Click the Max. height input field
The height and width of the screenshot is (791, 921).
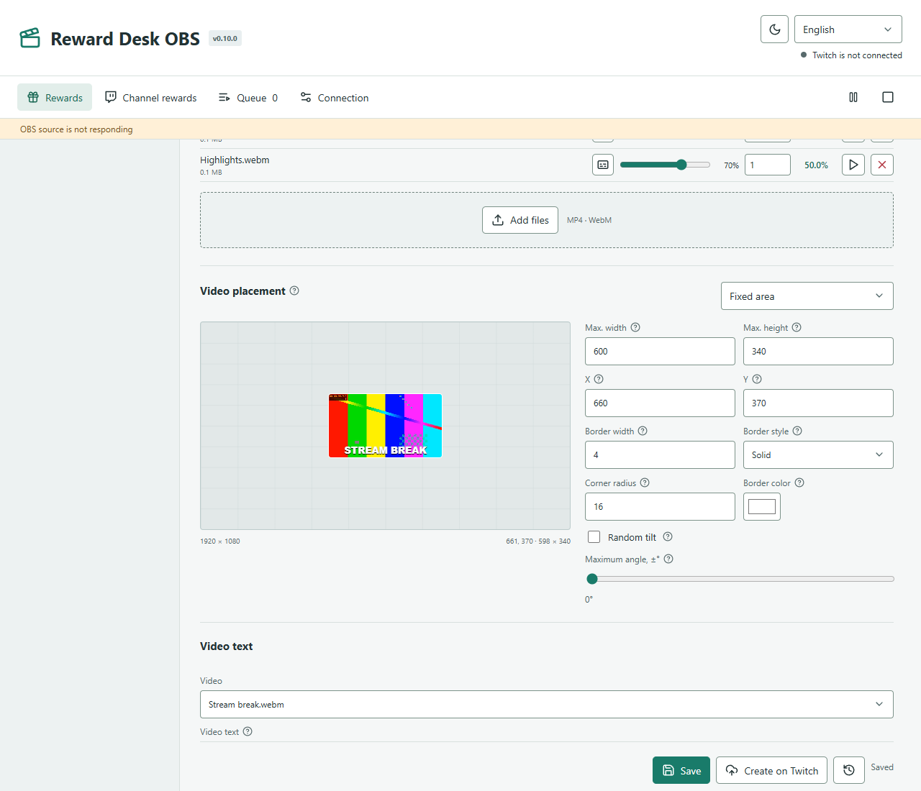pos(818,352)
